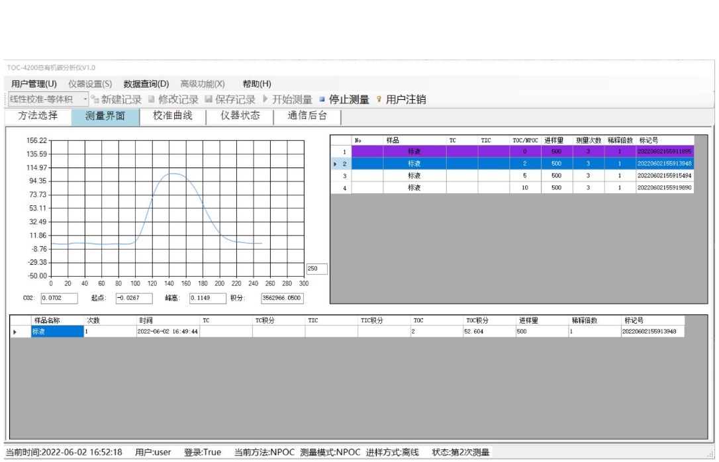Switch to the 方法选择 tab

tap(38, 116)
